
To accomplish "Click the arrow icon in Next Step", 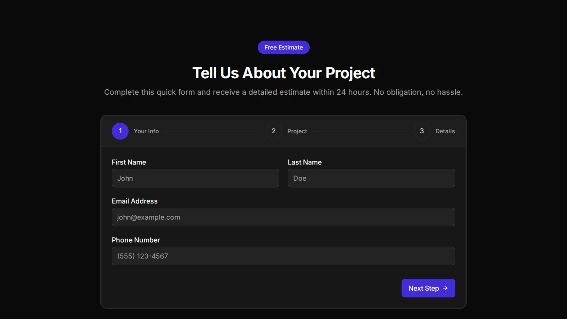I will 445,288.
